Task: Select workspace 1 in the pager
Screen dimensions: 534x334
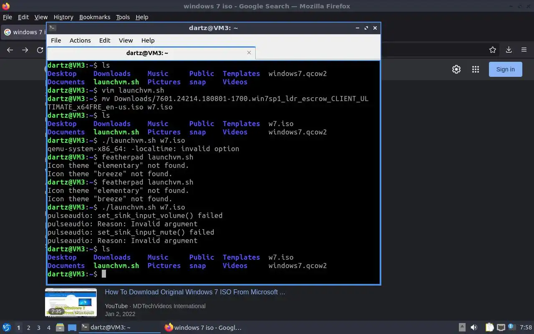Action: tap(19, 328)
